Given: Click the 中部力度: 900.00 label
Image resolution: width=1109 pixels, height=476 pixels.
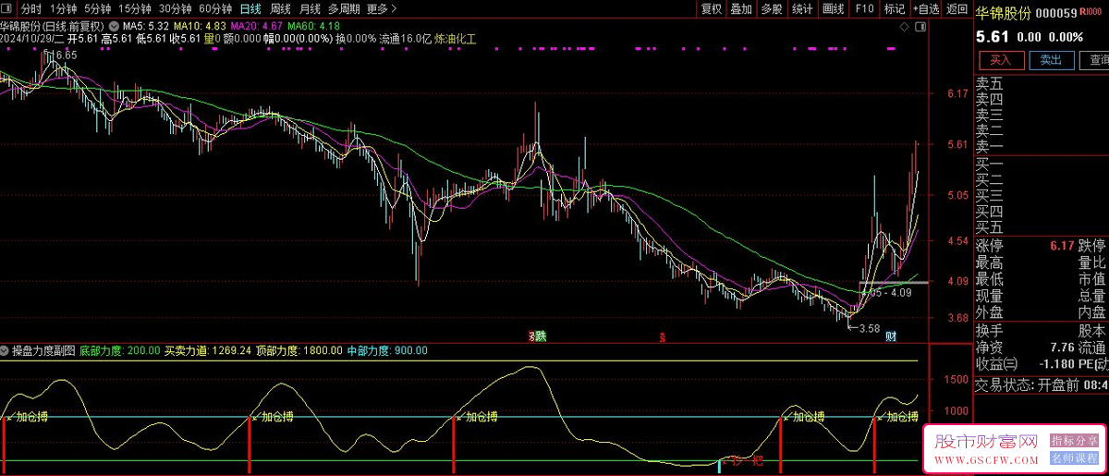Looking at the screenshot, I should pyautogui.click(x=387, y=350).
